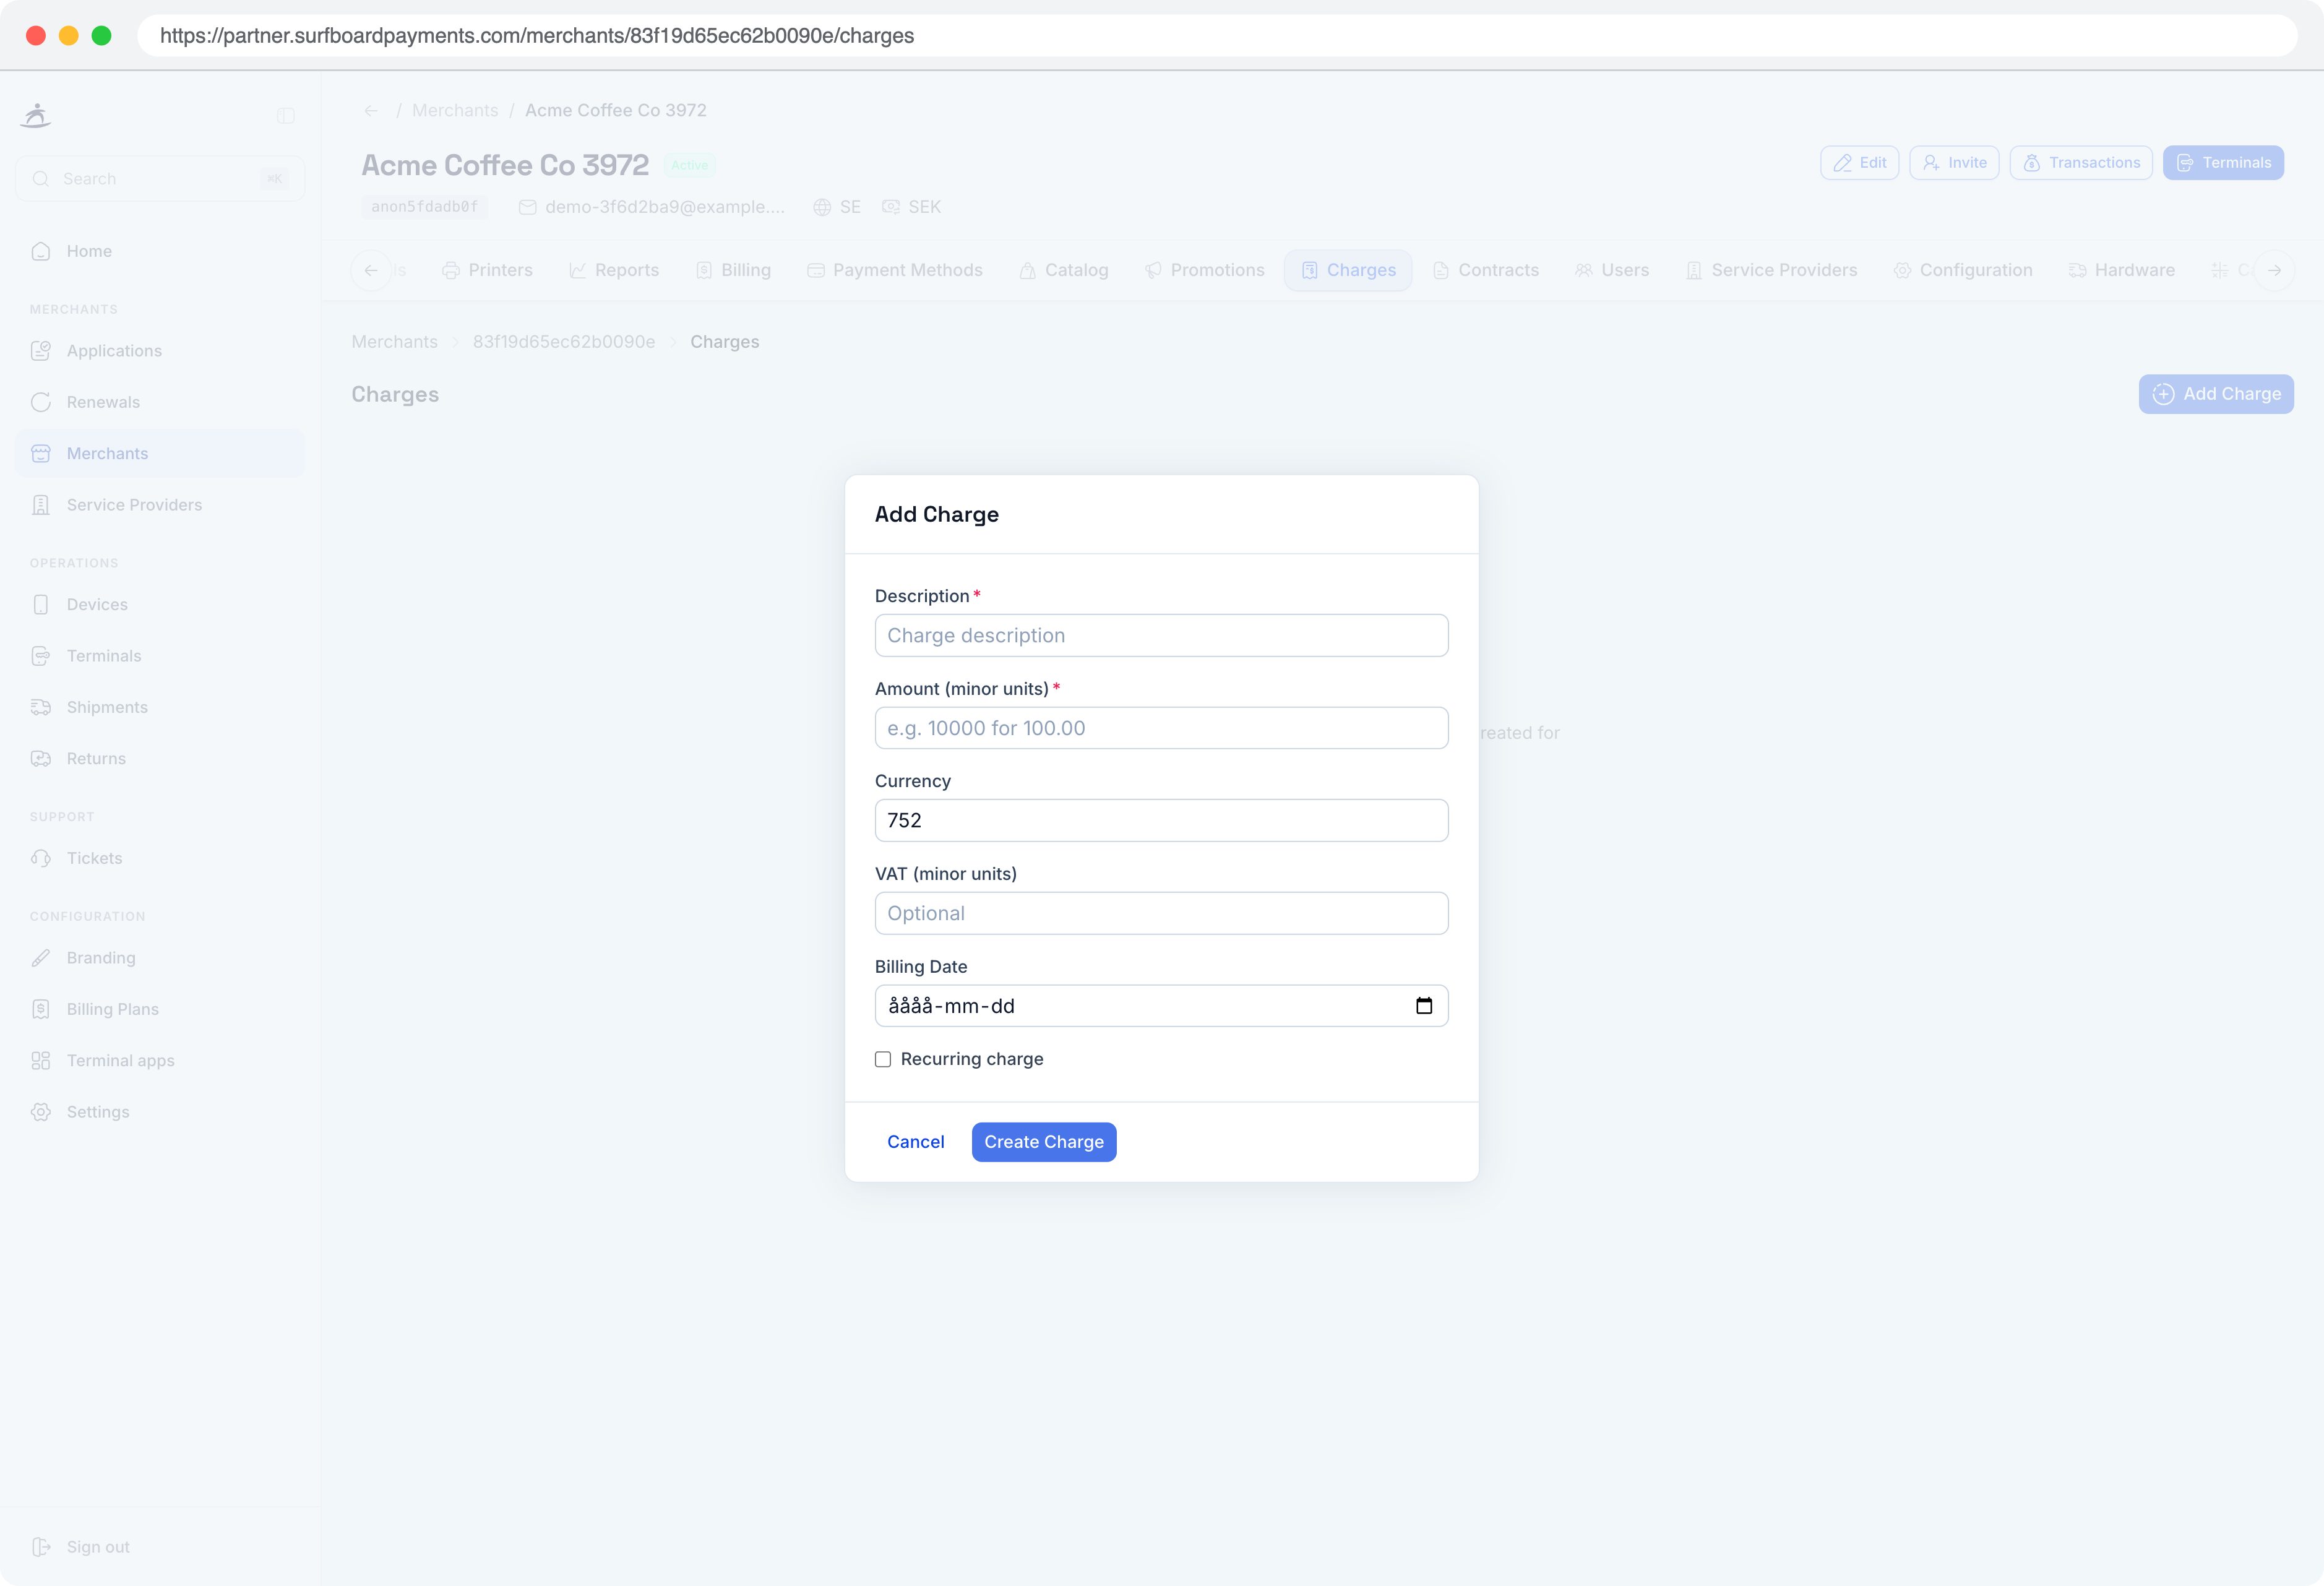Click the browser URL address bar
The image size is (2324, 1586).
[x=1216, y=36]
